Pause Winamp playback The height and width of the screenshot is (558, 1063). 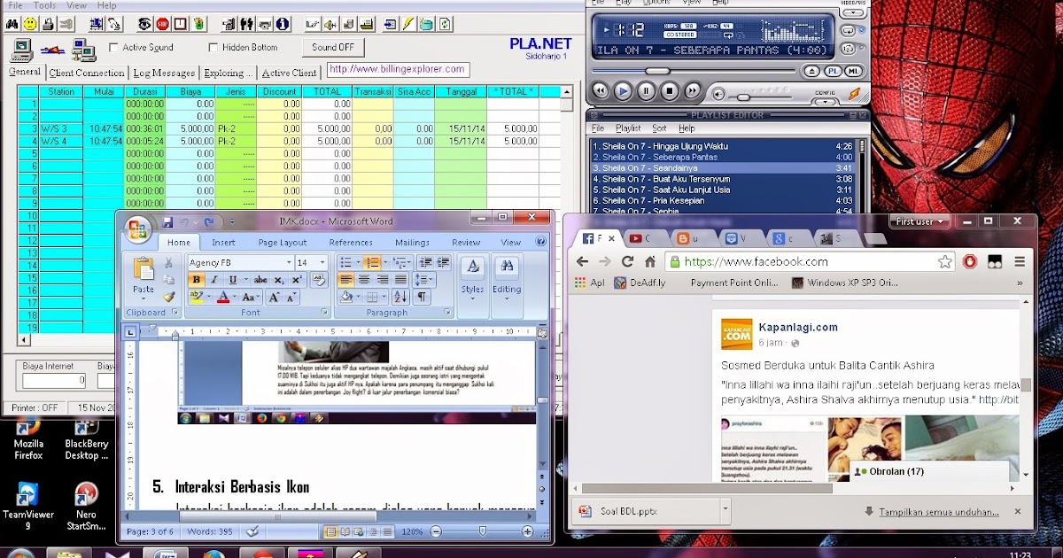[x=646, y=90]
